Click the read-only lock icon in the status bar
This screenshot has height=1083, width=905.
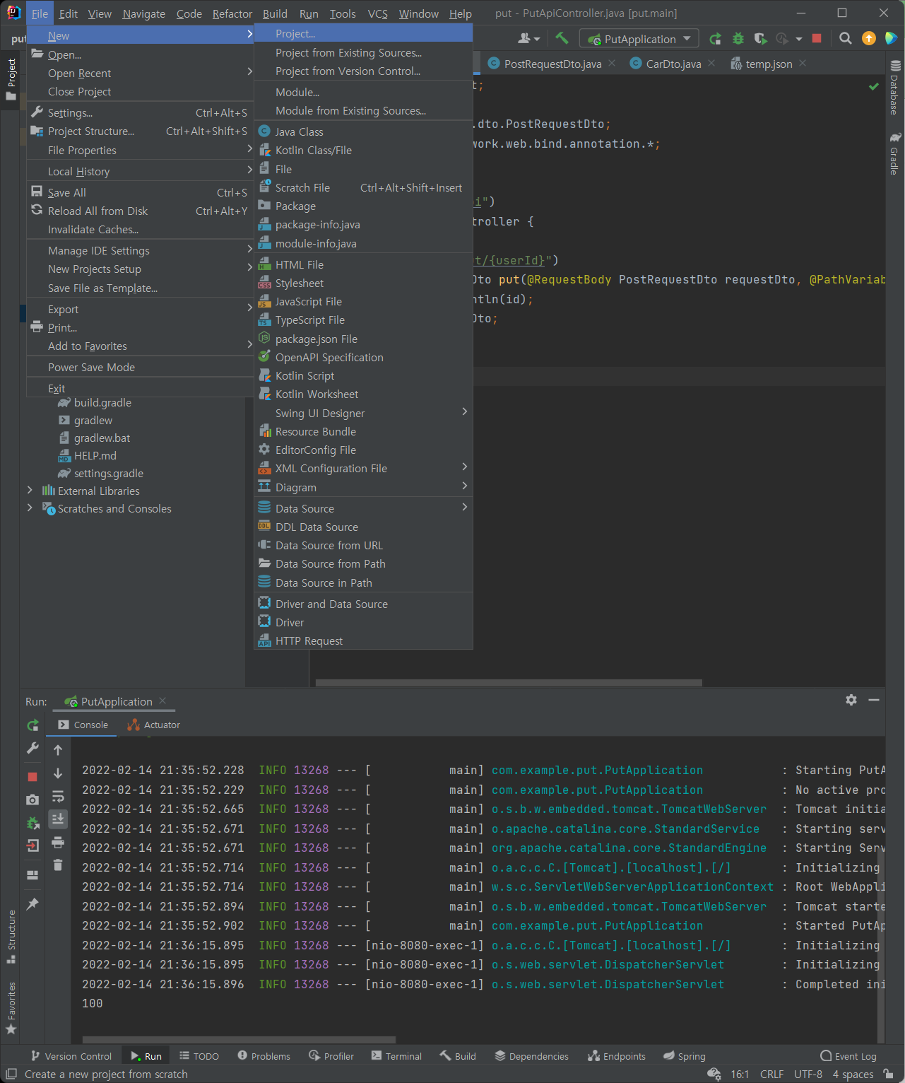click(889, 1074)
